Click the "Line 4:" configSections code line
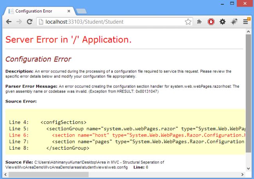The height and width of the screenshot is (179, 254). (x=48, y=122)
